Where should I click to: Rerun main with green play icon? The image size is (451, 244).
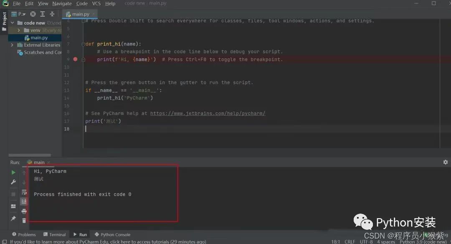coord(13,172)
